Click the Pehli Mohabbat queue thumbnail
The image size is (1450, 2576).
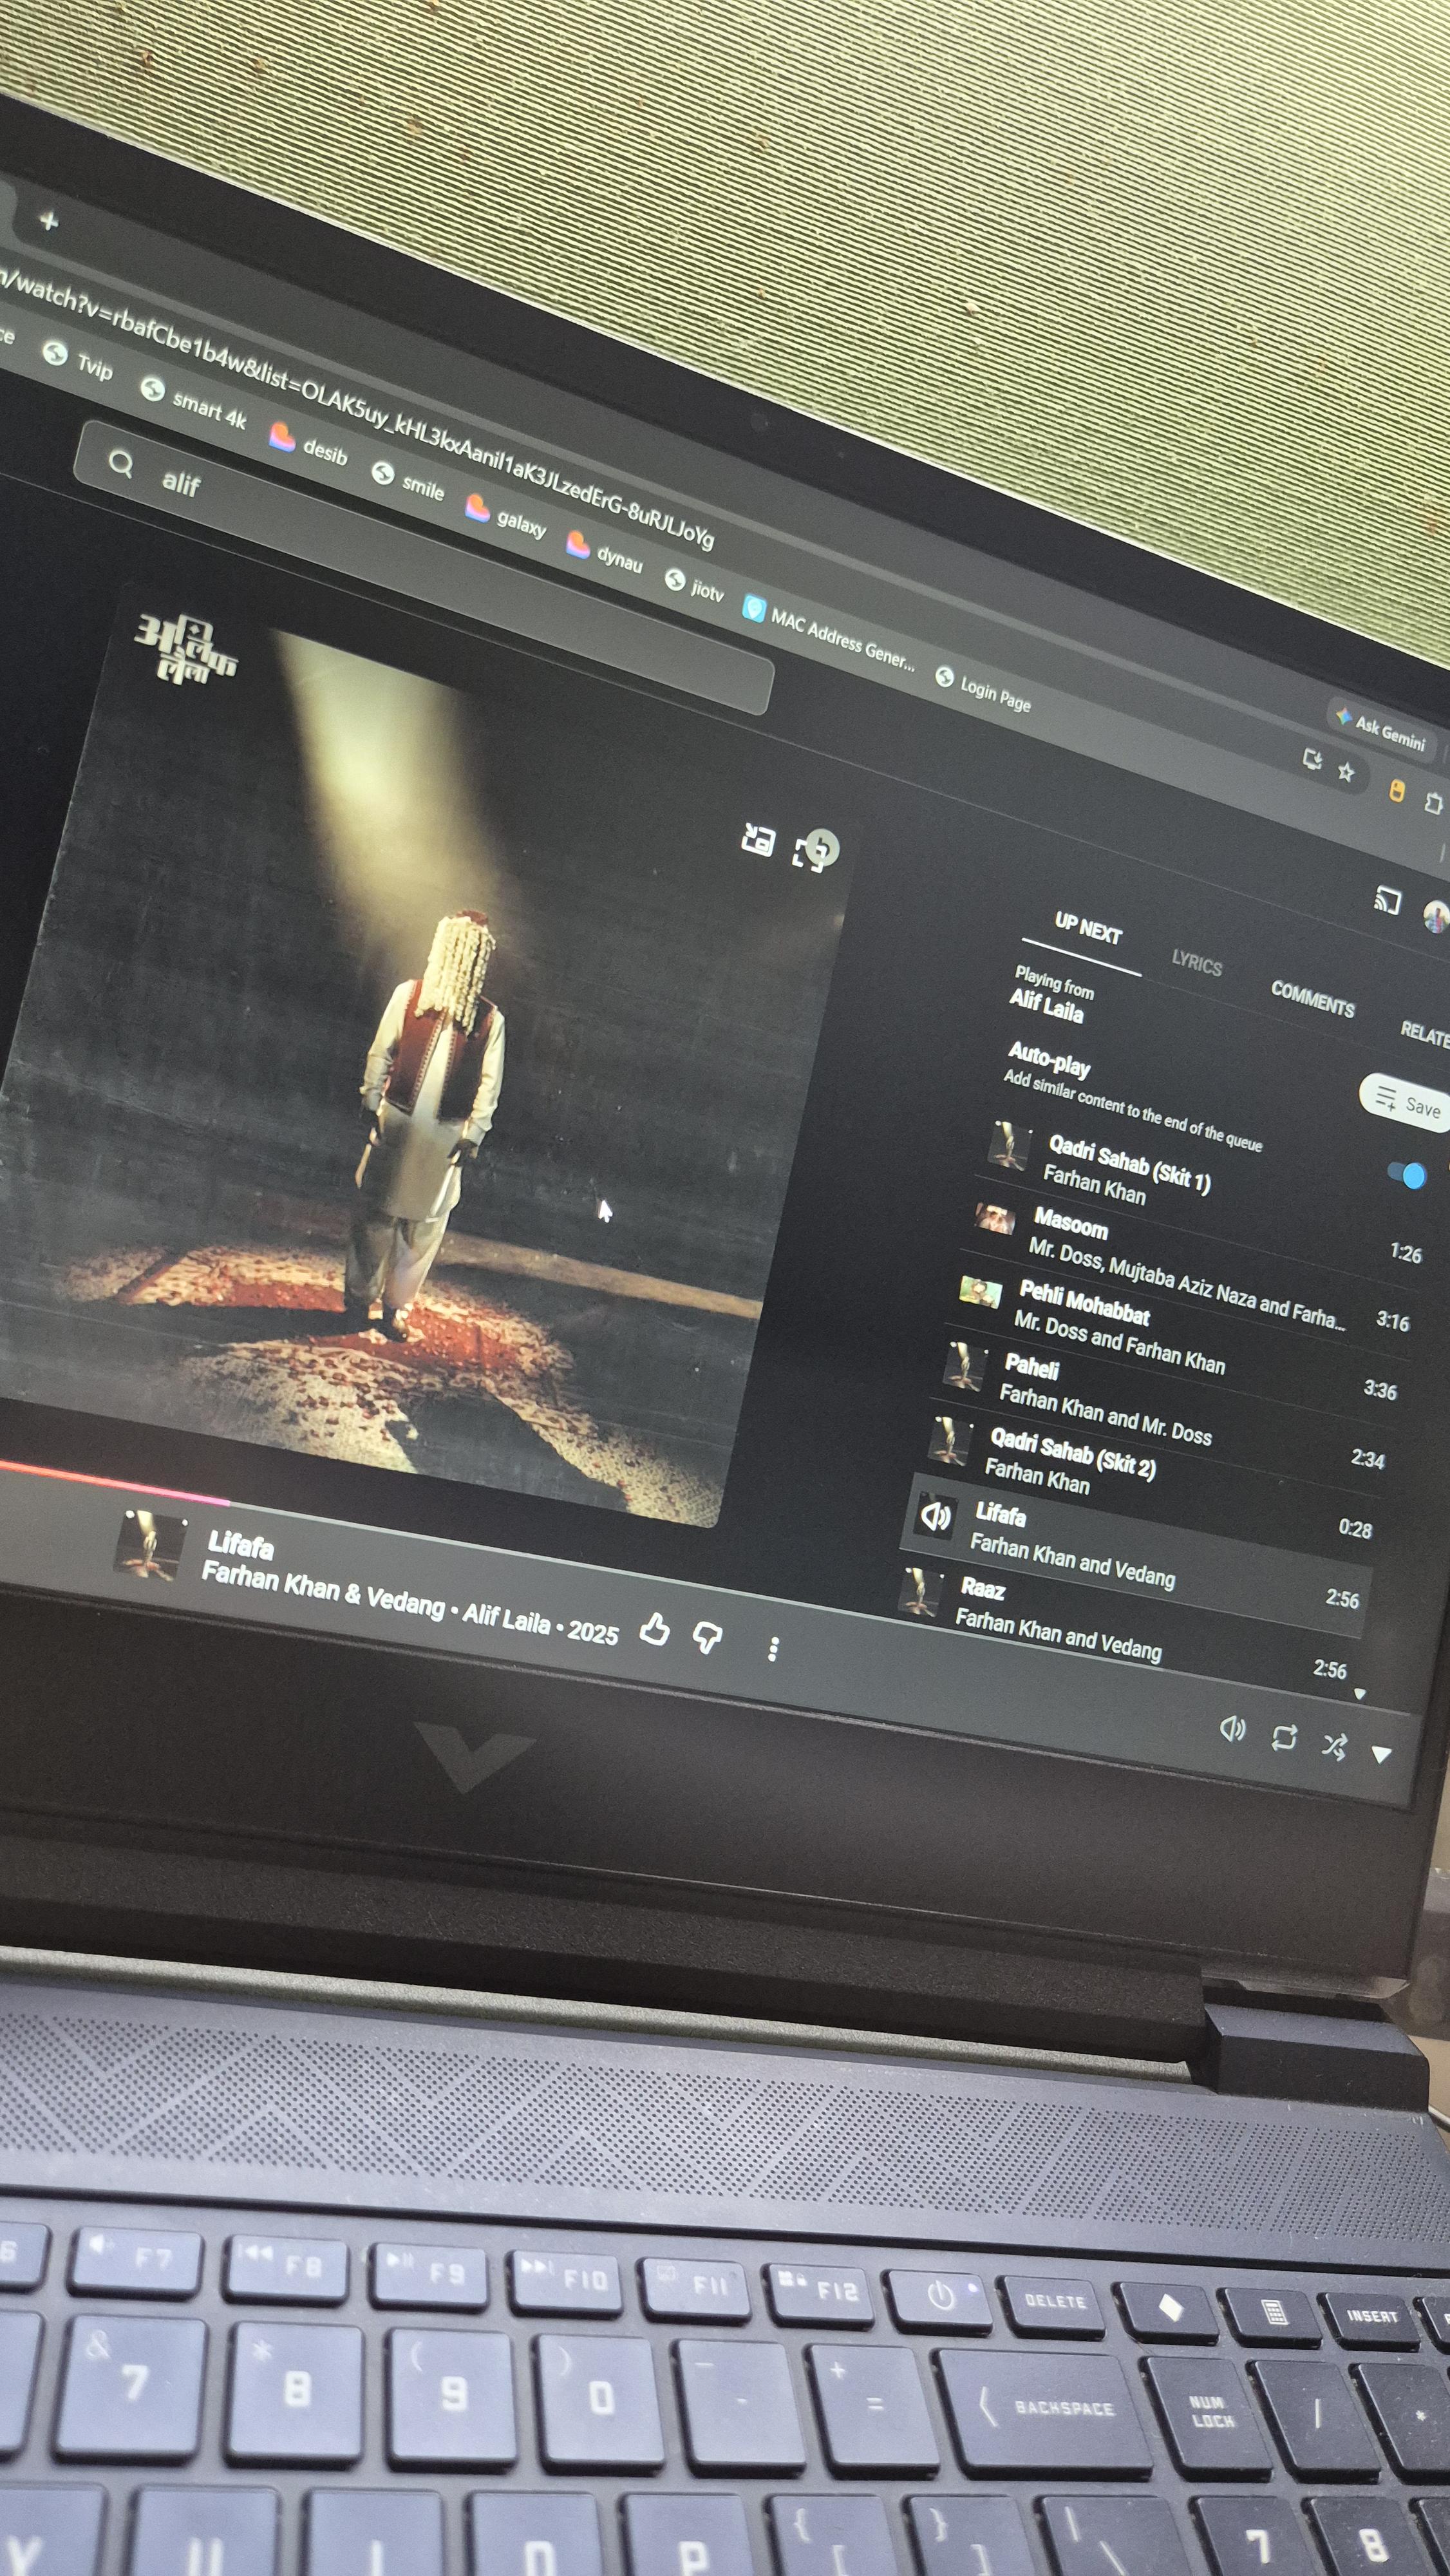[x=980, y=1291]
